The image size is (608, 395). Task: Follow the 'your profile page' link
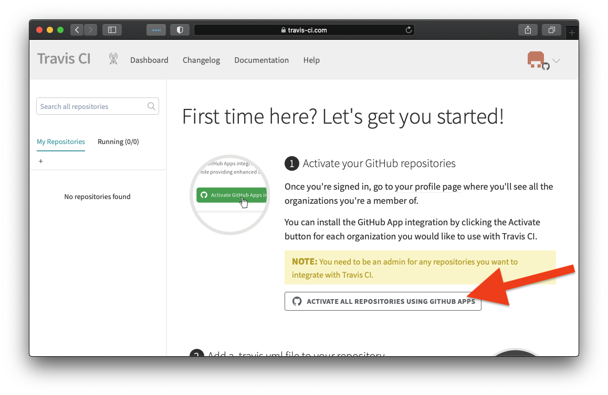point(428,186)
